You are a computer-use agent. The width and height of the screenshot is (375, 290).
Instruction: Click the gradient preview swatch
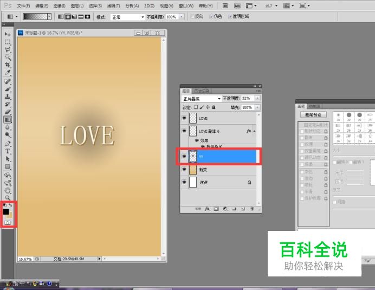pos(35,16)
